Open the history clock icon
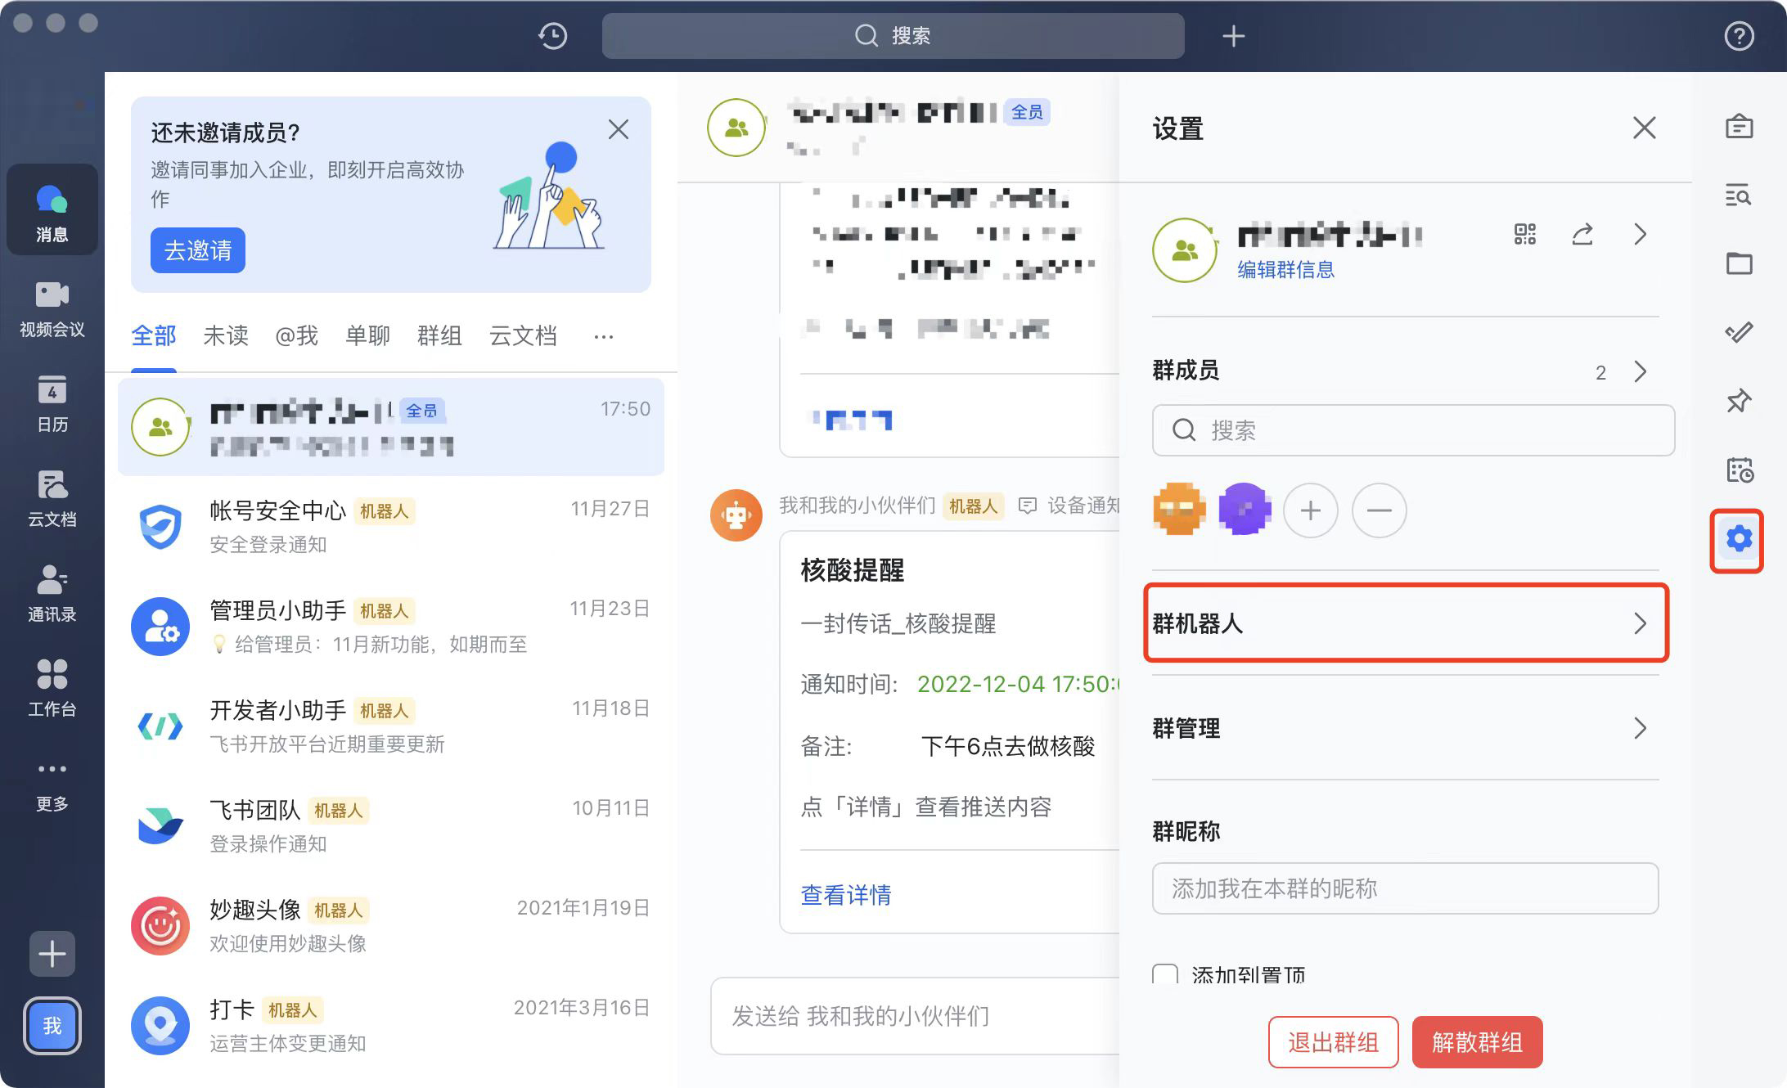The height and width of the screenshot is (1088, 1787). [x=553, y=36]
